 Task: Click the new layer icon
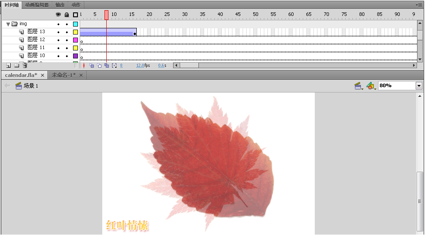(8, 65)
